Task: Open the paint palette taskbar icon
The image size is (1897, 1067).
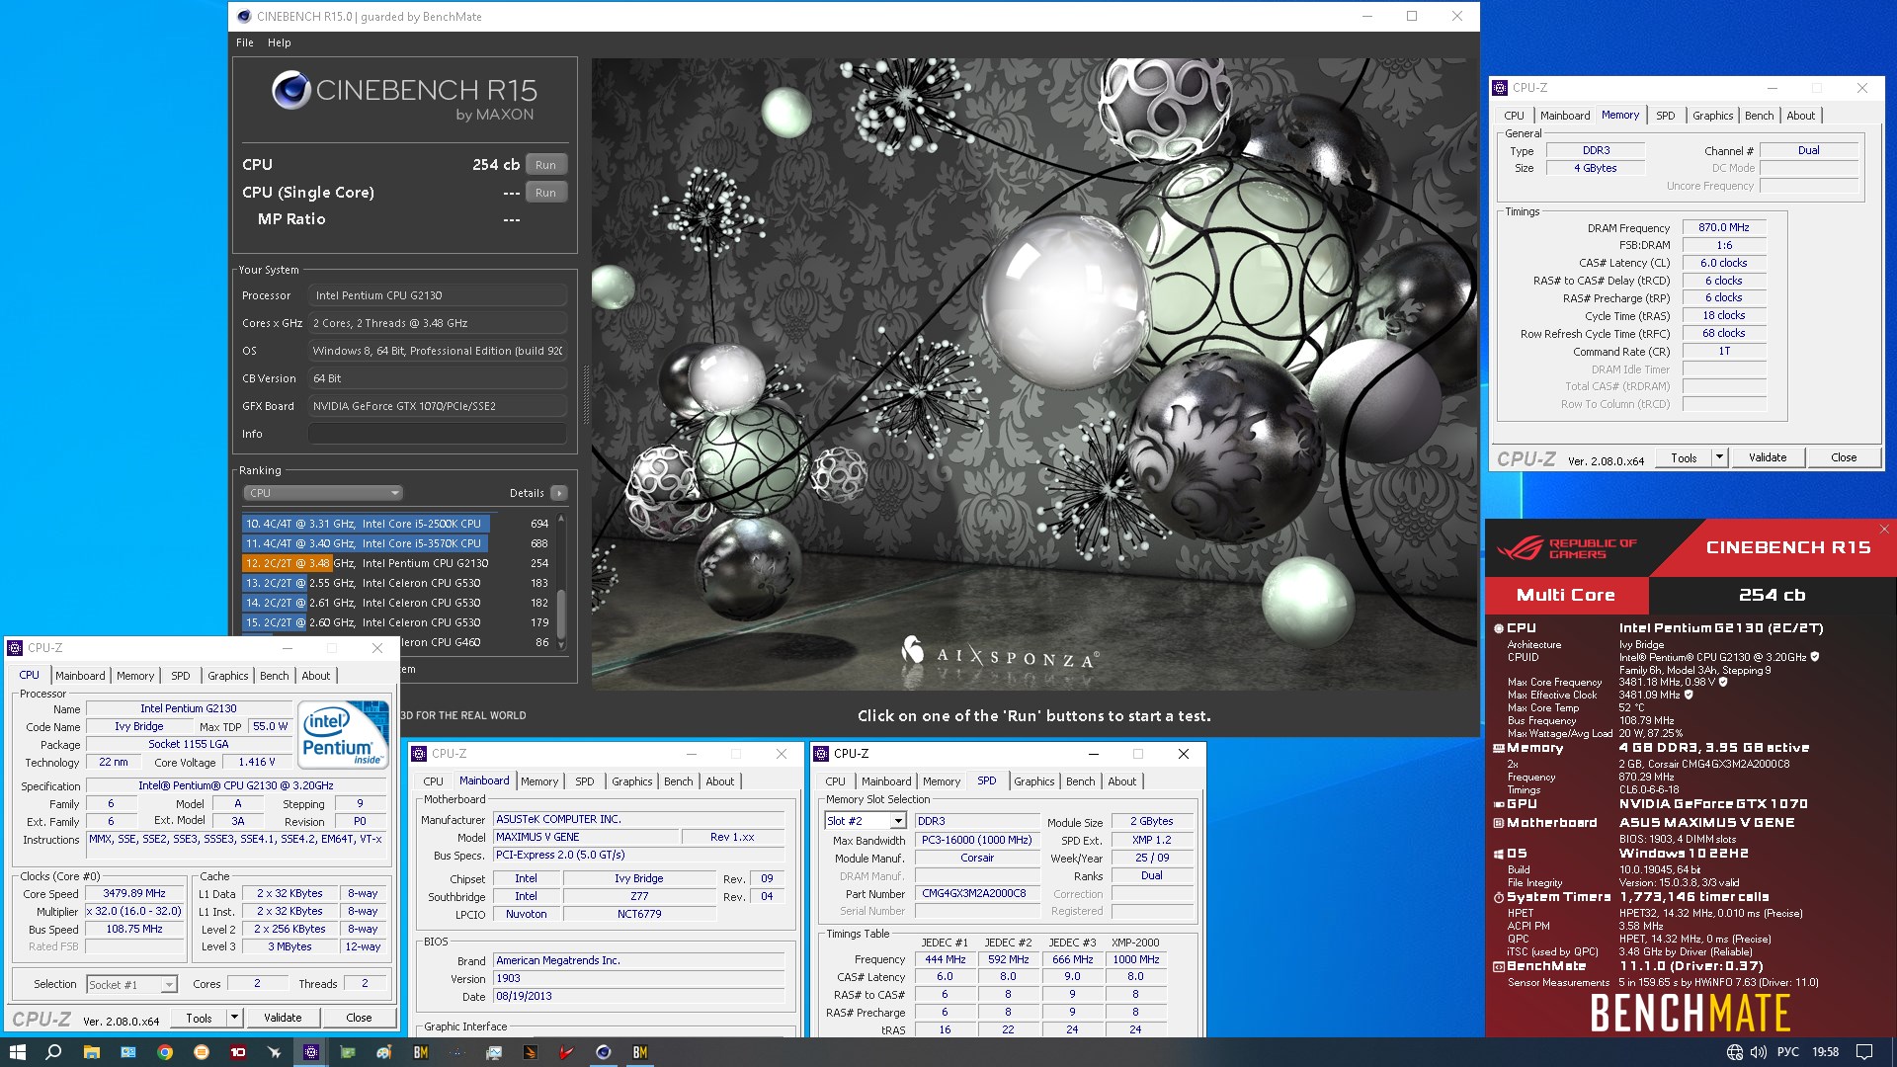Action: coord(384,1052)
